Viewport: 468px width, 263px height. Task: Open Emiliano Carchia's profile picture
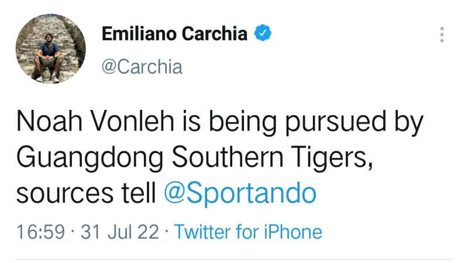50,49
